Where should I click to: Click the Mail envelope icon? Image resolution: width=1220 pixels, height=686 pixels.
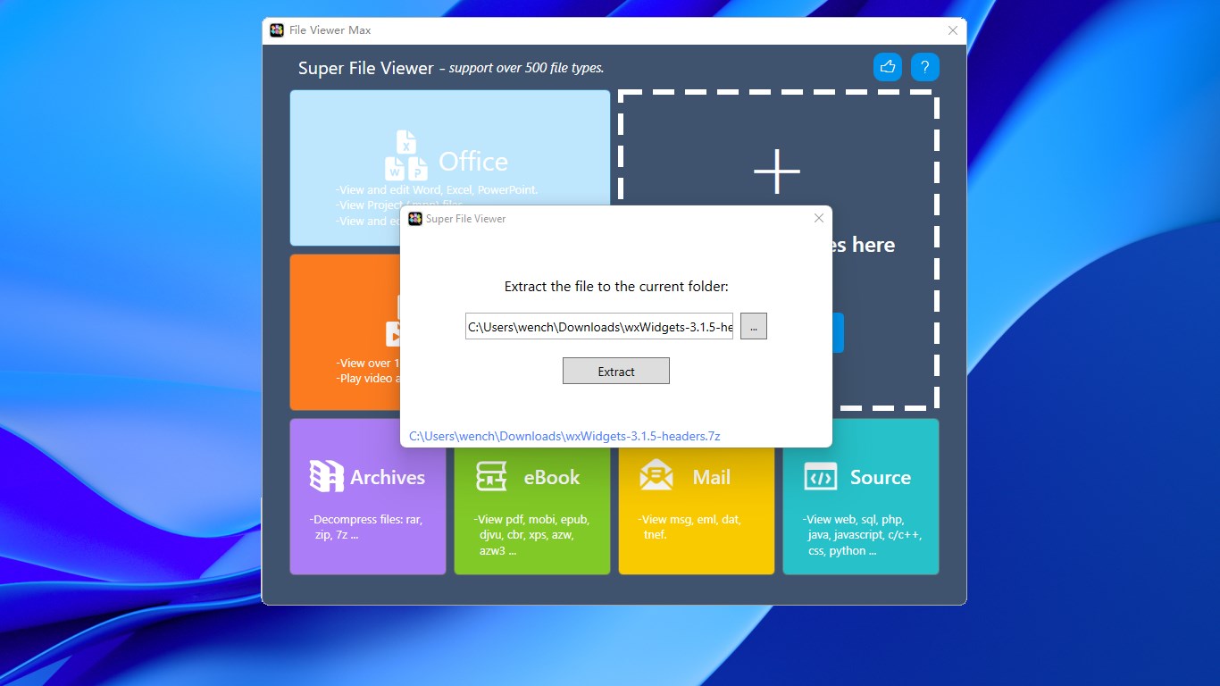(x=656, y=475)
